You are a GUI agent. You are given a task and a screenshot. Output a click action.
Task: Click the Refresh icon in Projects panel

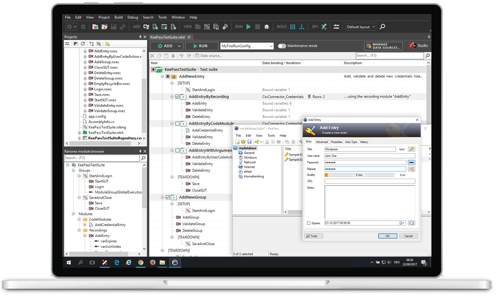point(83,44)
